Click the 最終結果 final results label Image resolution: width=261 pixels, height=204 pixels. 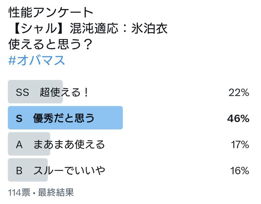(56, 192)
